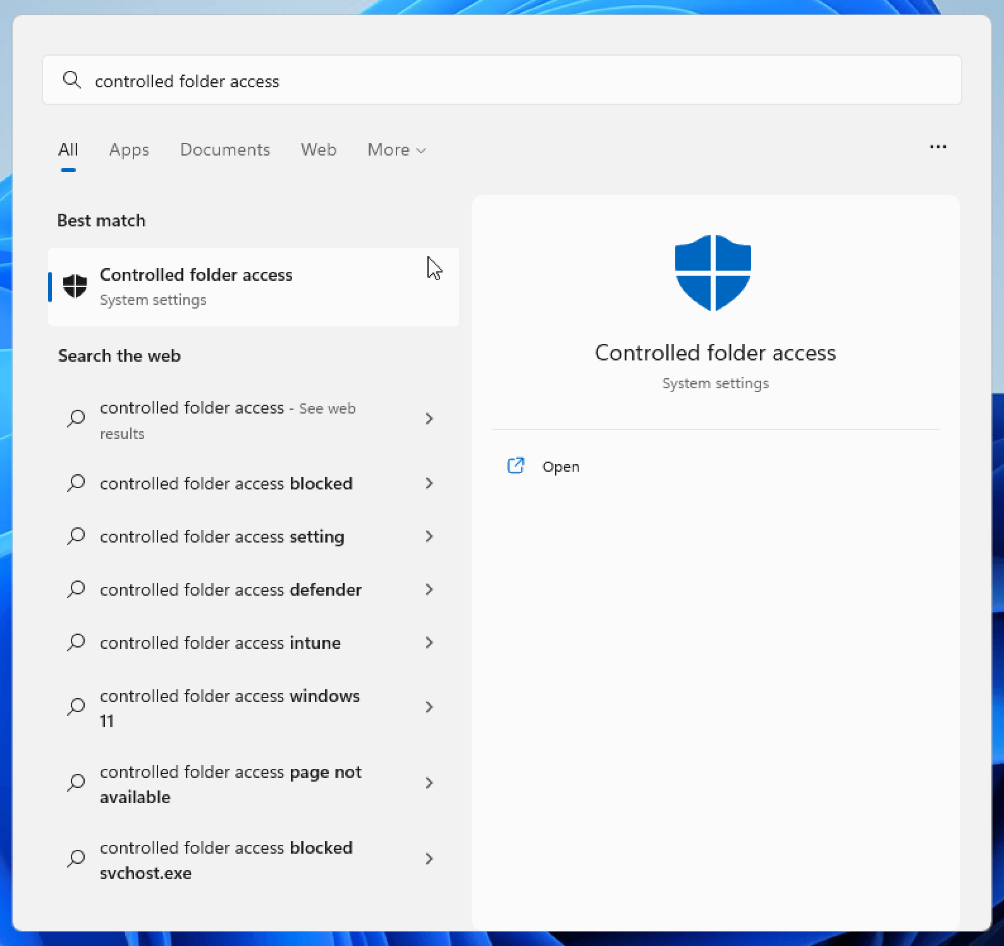Click search icon beside 'controlled folder access intune'

pyautogui.click(x=77, y=642)
